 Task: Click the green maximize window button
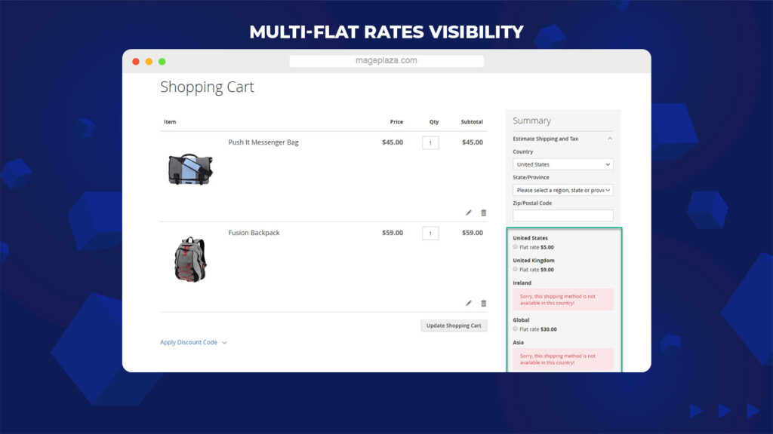(x=162, y=62)
